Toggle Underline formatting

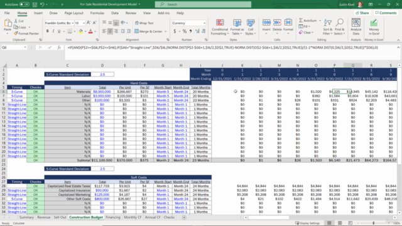(59, 31)
